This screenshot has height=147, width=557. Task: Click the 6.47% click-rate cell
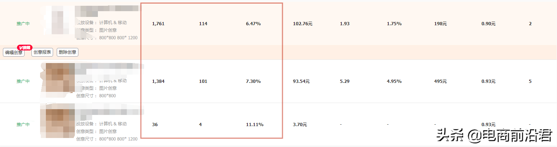point(253,24)
